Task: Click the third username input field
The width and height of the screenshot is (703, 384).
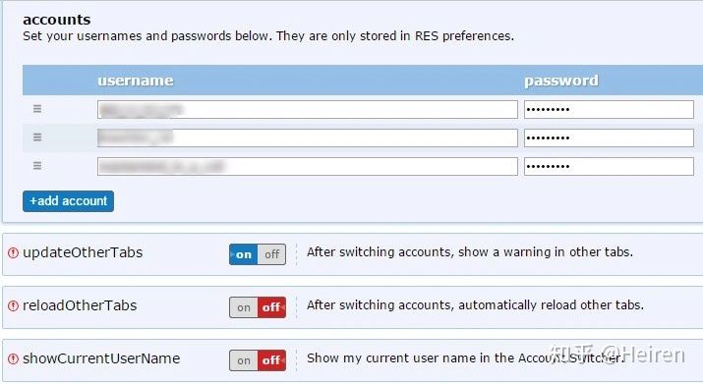Action: (x=308, y=167)
